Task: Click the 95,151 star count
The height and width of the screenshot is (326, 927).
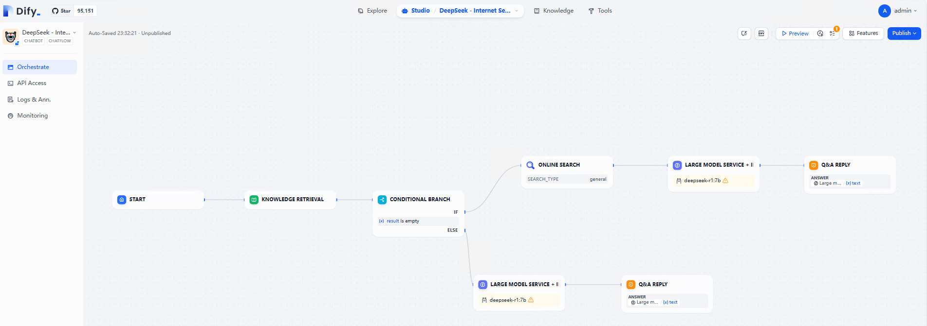Action: (x=85, y=11)
